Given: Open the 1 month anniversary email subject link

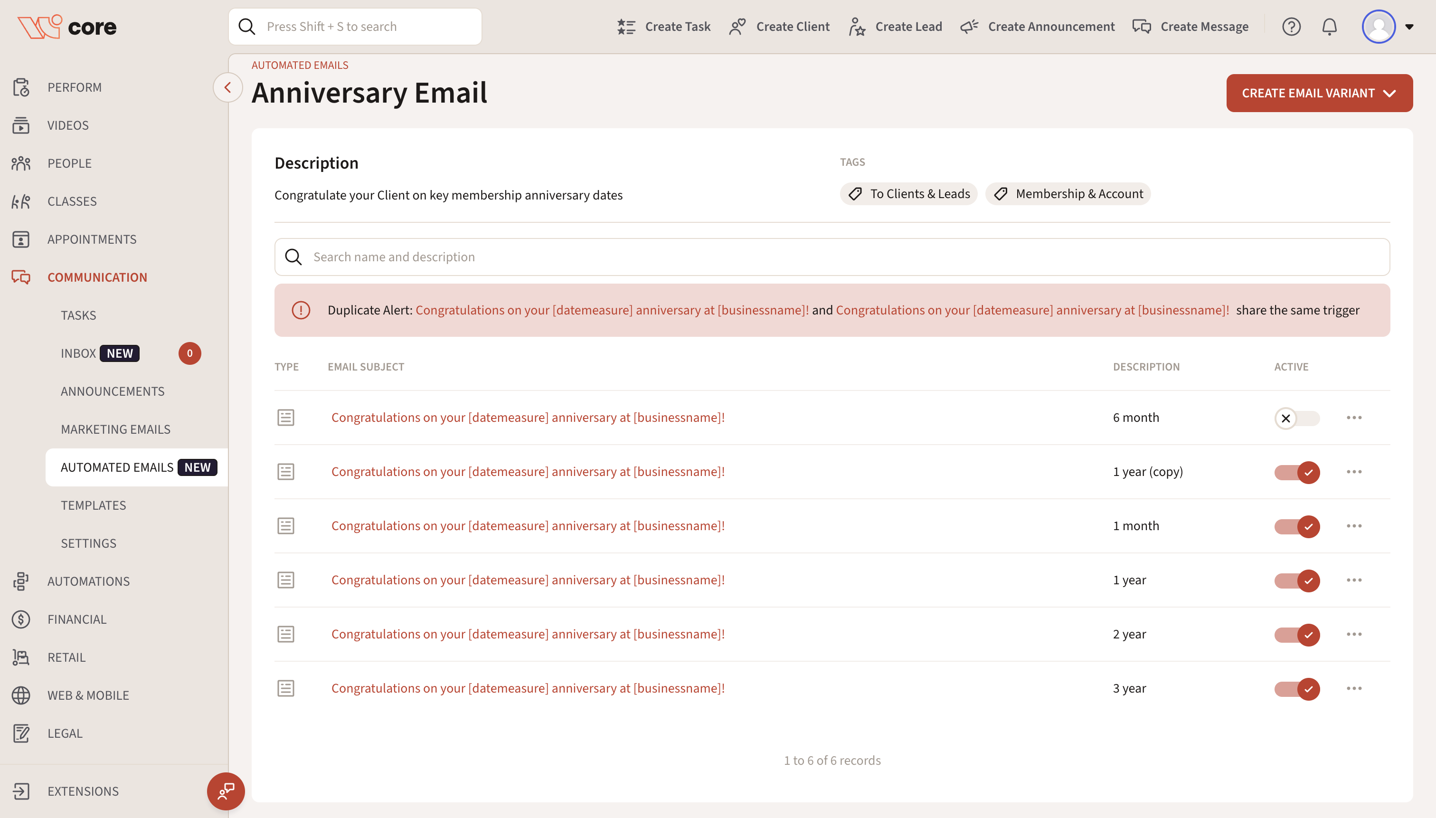Looking at the screenshot, I should coord(527,526).
